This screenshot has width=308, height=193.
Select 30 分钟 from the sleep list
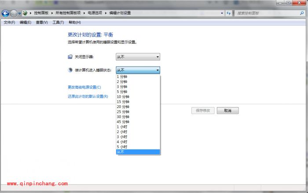[138, 117]
